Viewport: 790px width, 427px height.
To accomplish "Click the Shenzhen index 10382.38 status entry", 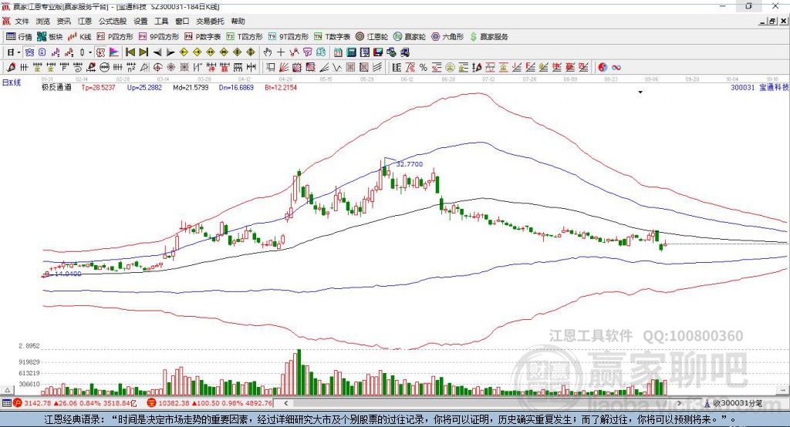I will 210,403.
